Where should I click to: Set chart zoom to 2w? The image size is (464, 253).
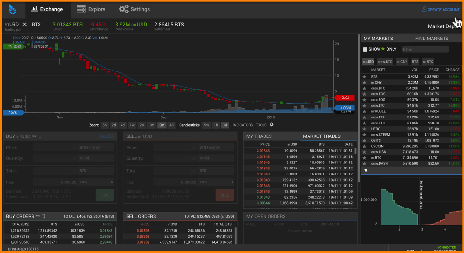(x=142, y=125)
